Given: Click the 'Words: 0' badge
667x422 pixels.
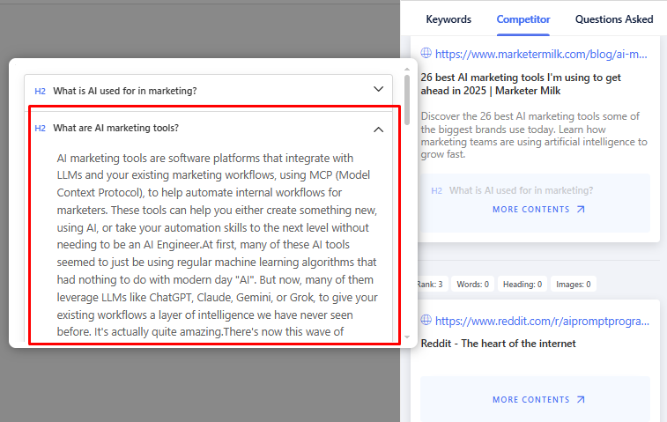Looking at the screenshot, I should (x=472, y=285).
